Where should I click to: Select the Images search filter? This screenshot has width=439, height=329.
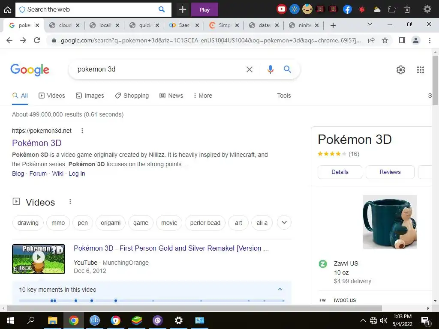(90, 96)
